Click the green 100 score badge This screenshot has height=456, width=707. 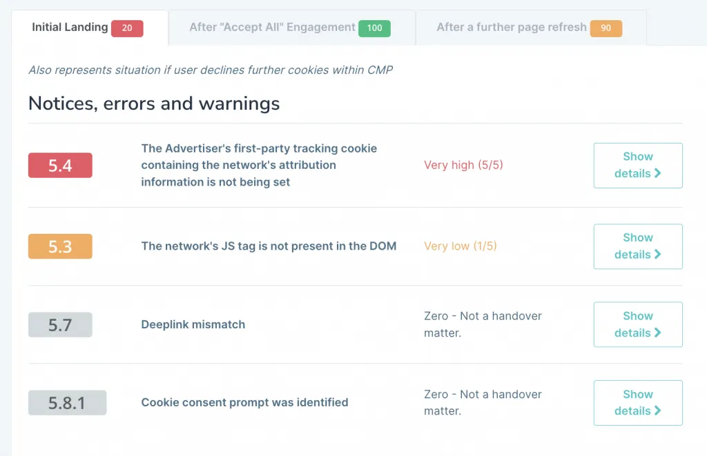374,28
